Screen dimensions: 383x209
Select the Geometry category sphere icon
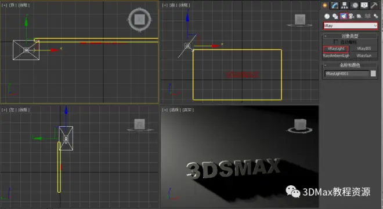(x=327, y=16)
